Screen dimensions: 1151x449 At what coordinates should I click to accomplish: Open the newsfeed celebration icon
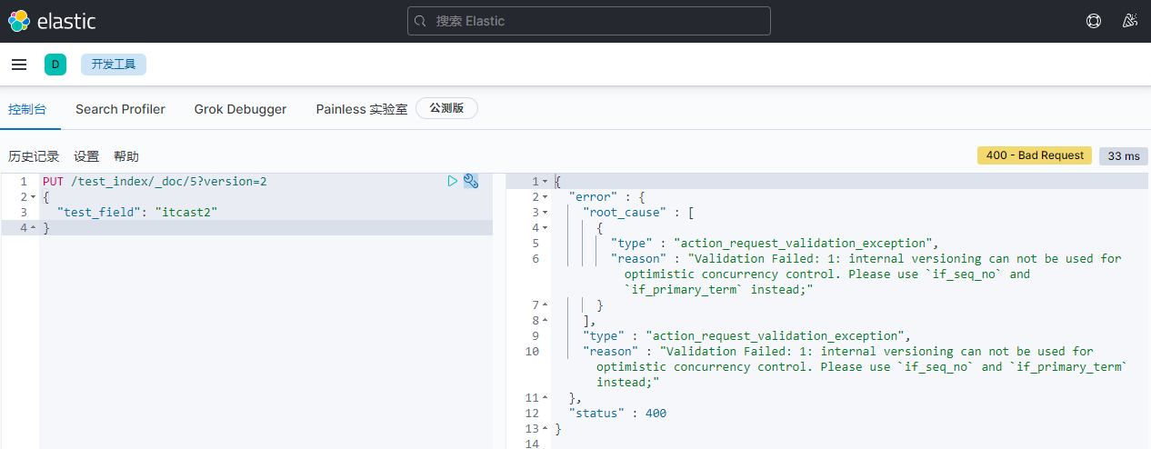(1130, 21)
